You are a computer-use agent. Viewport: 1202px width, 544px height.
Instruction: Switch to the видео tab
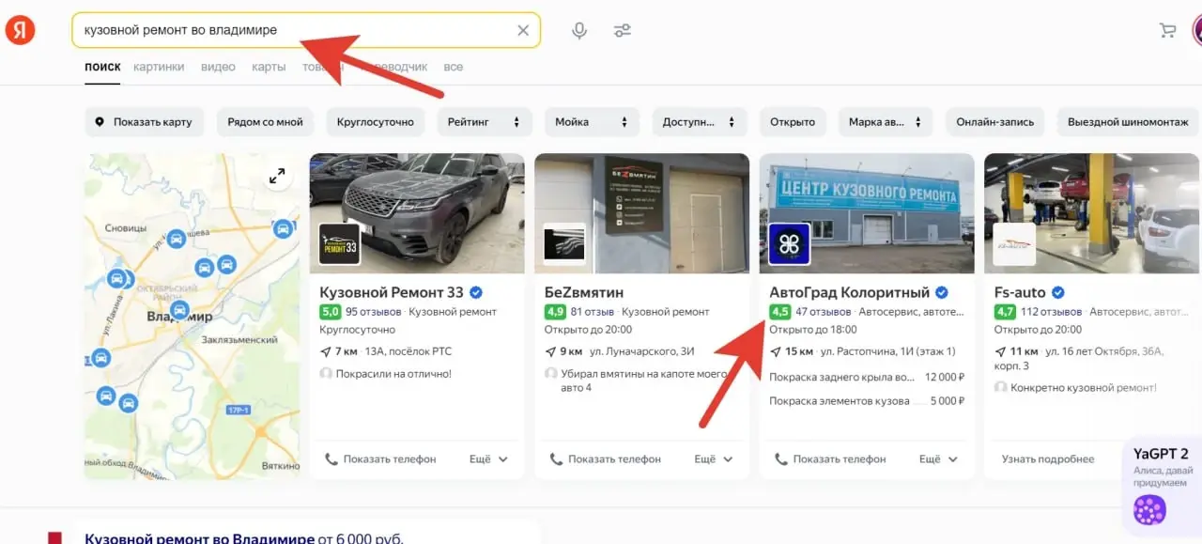coord(218,67)
